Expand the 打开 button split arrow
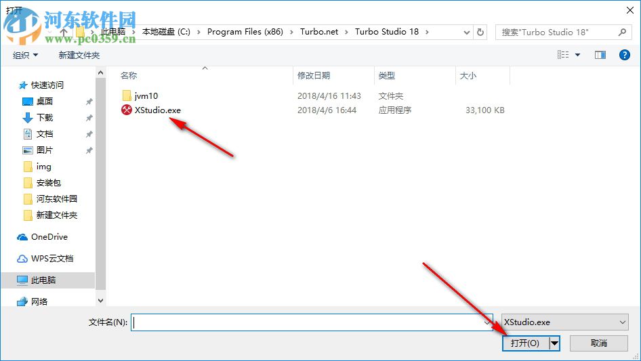641x361 pixels. click(x=554, y=343)
